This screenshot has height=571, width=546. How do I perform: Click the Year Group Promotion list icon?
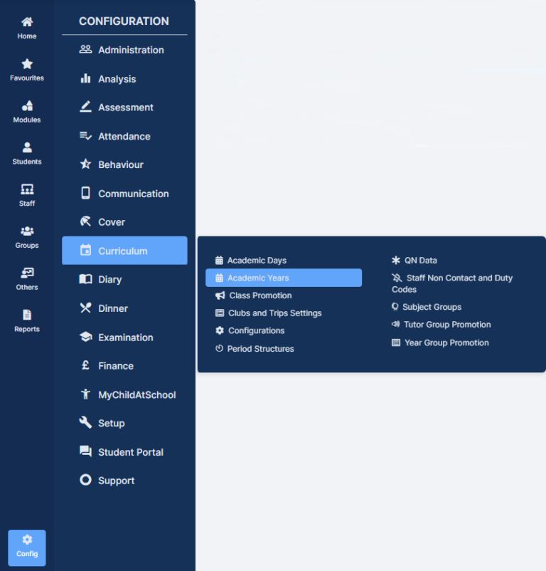pyautogui.click(x=396, y=342)
